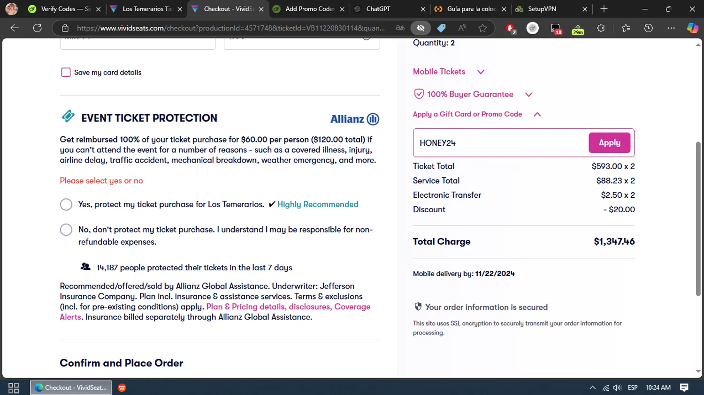Open the clock showing 10:24 AM

tap(658, 388)
